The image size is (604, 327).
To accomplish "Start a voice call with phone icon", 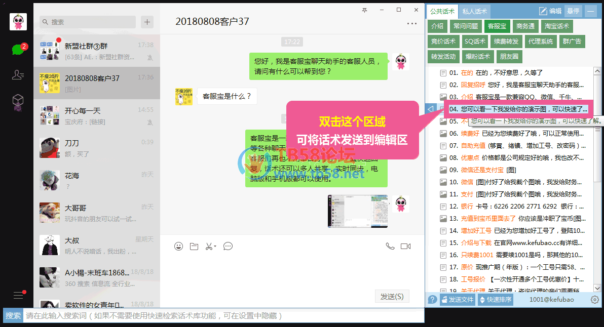I will coord(390,247).
